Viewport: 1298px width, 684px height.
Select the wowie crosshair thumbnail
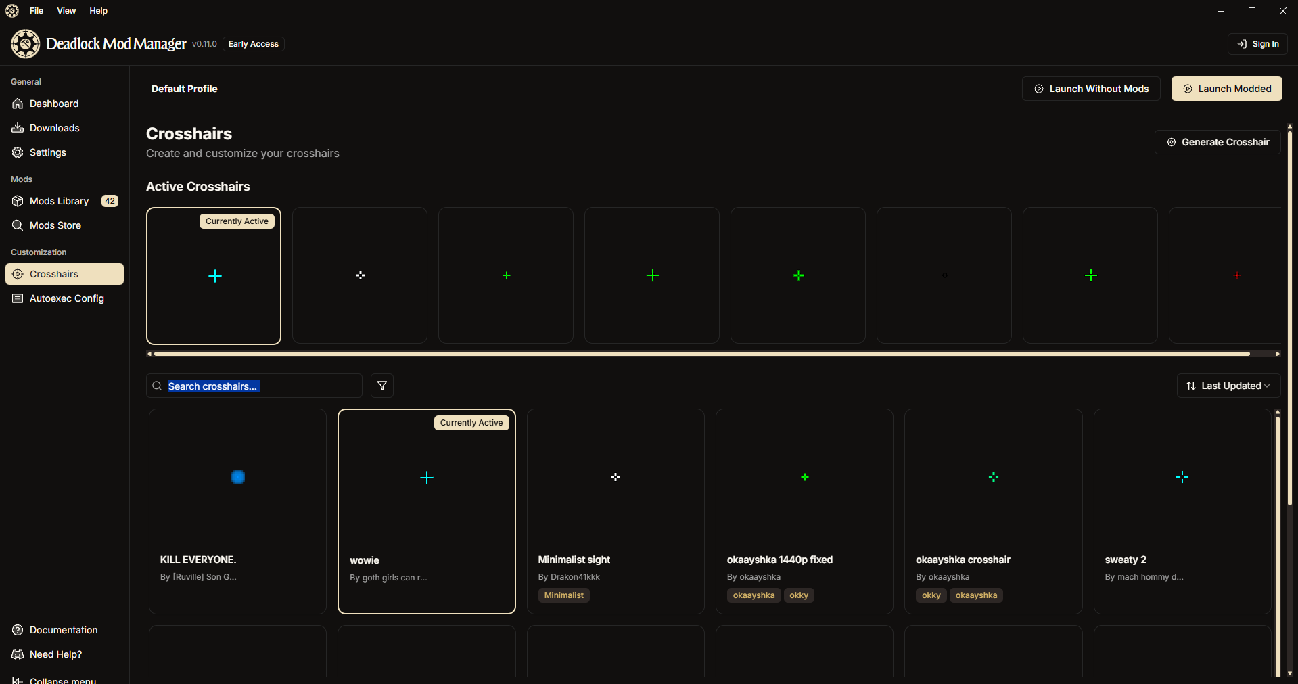tap(426, 478)
